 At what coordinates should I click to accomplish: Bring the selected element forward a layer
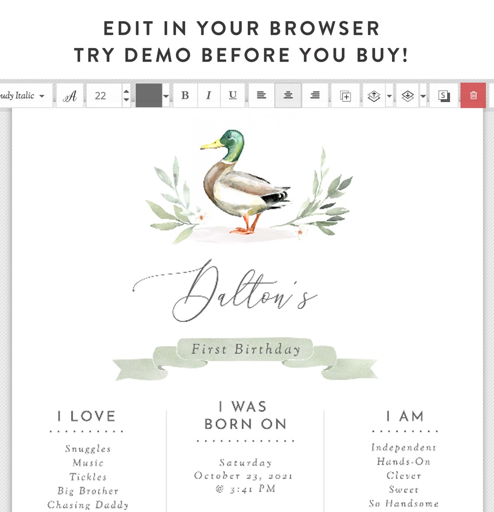coord(374,95)
